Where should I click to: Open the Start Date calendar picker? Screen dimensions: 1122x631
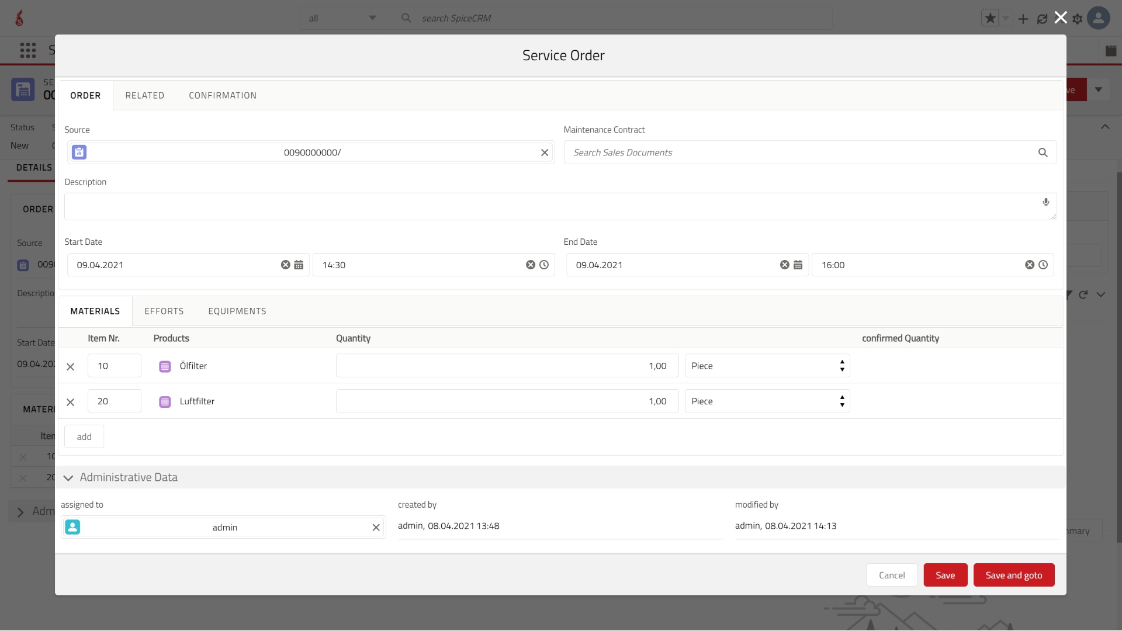[299, 265]
